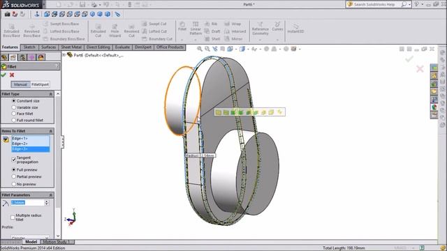Select Constant size fillet type

[13, 100]
